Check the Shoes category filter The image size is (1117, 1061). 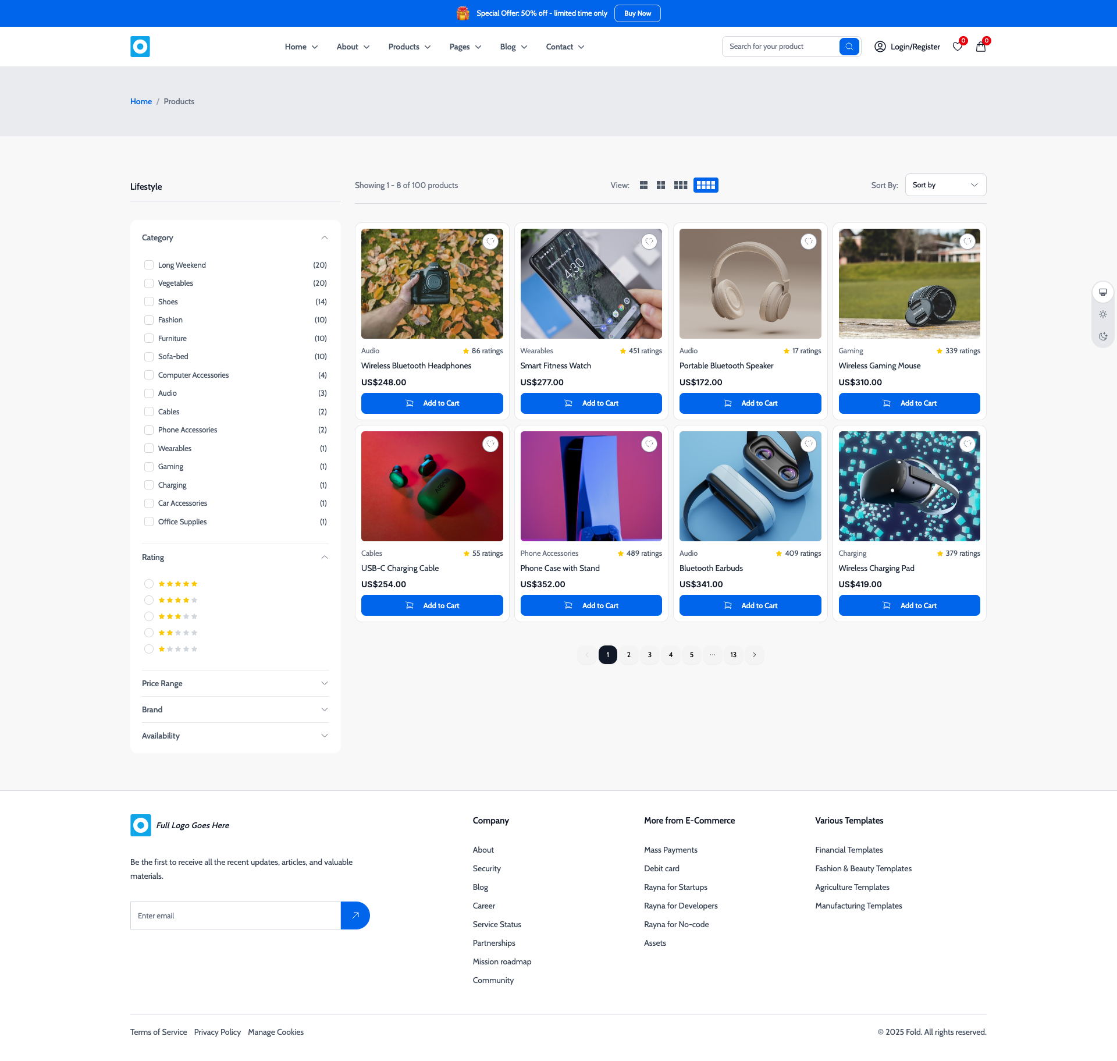[149, 301]
